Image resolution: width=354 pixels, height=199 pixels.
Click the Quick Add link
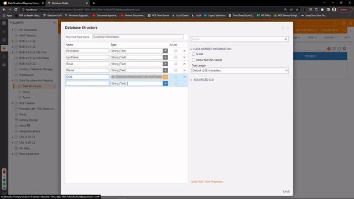point(197,182)
